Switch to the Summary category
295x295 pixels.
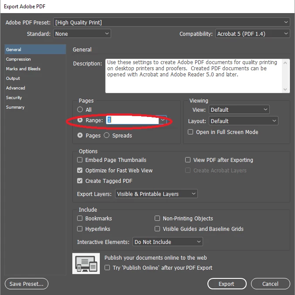pos(35,107)
